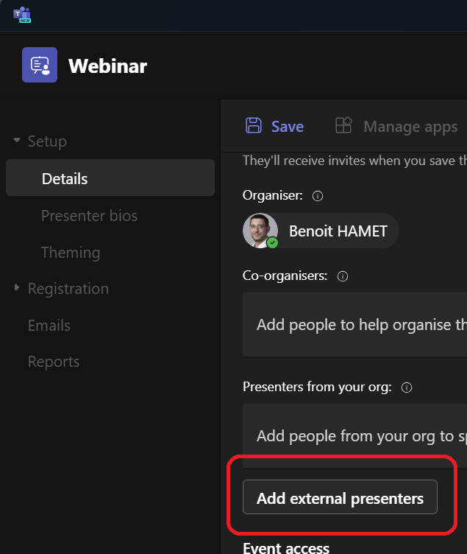
Task: Click Benoit HAMET's profile picture
Action: click(260, 231)
